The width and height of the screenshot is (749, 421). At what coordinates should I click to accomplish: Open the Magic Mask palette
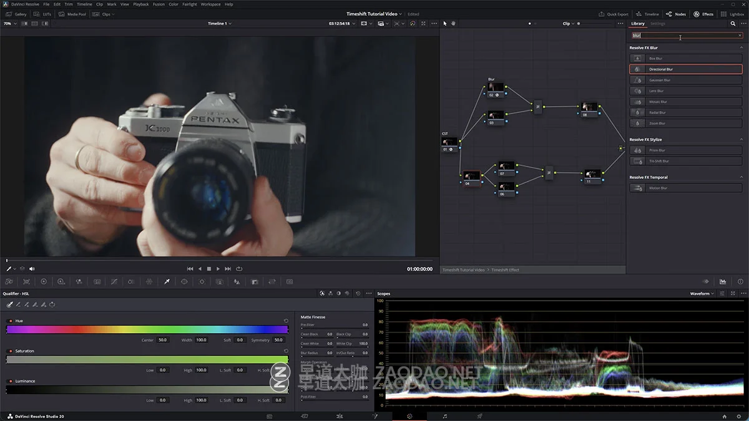click(x=219, y=282)
